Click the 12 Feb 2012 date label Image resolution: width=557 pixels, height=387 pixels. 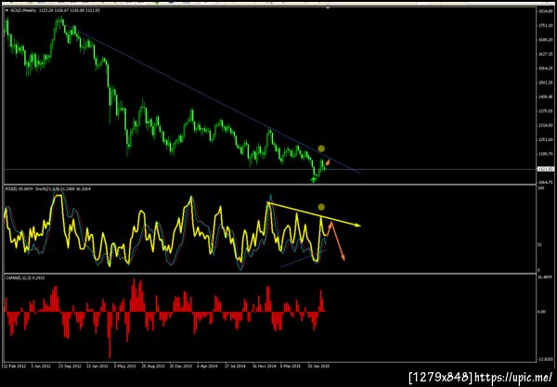[15, 366]
